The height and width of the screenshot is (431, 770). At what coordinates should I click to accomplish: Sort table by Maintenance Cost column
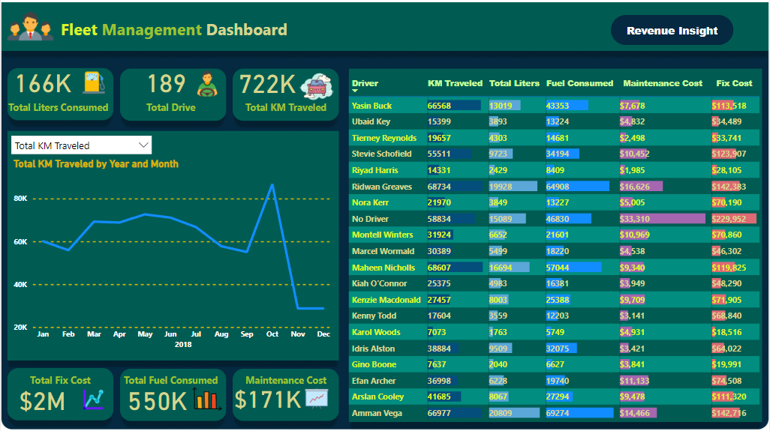663,83
